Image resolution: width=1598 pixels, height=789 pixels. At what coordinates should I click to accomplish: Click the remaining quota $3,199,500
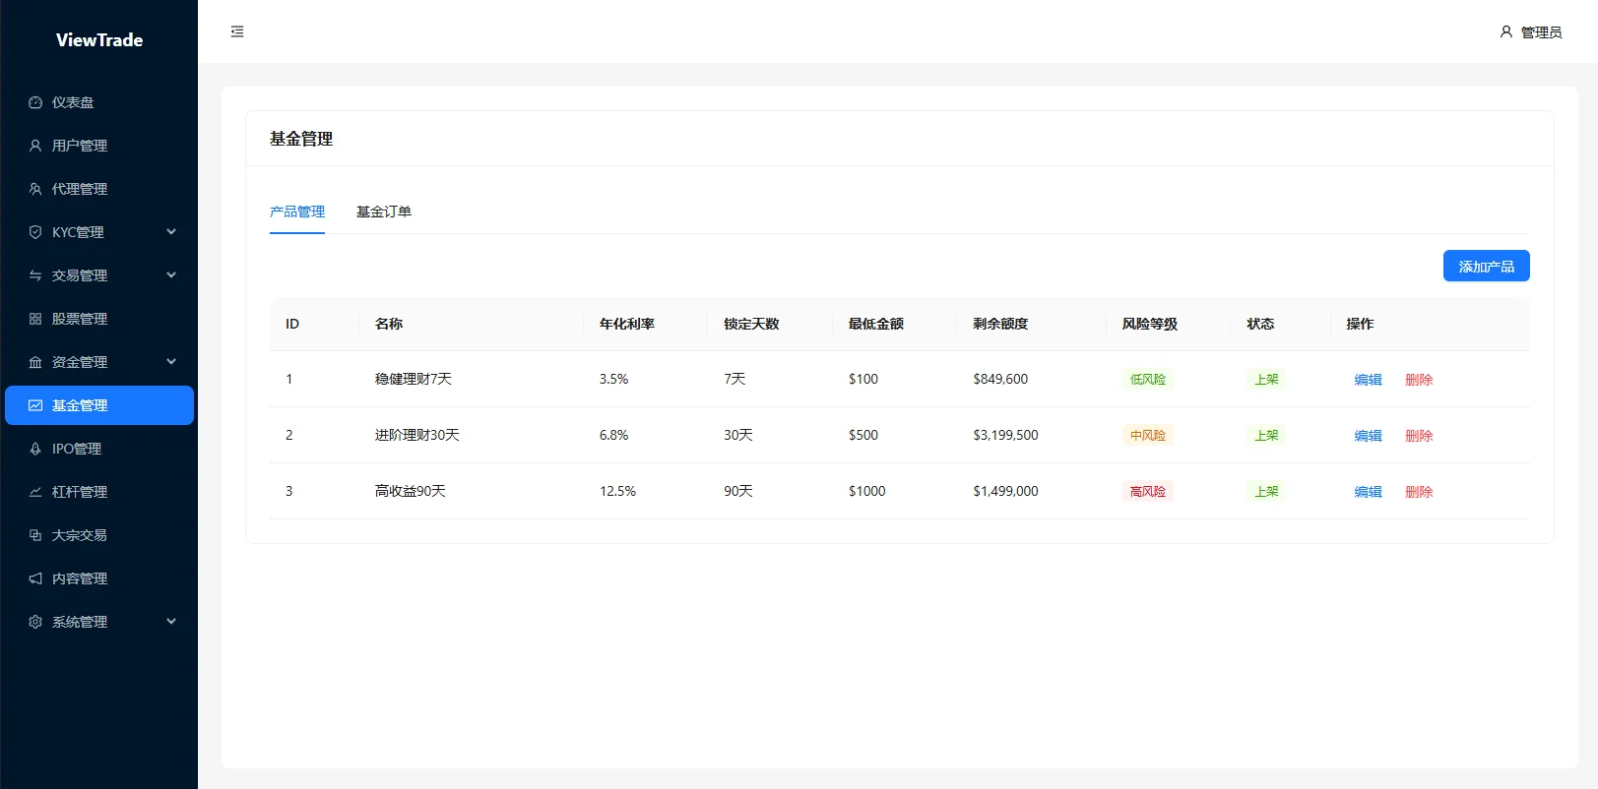(x=1005, y=435)
